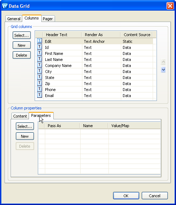This screenshot has height=205, width=176.
Task: Open the Pager tab
Action: (48, 19)
